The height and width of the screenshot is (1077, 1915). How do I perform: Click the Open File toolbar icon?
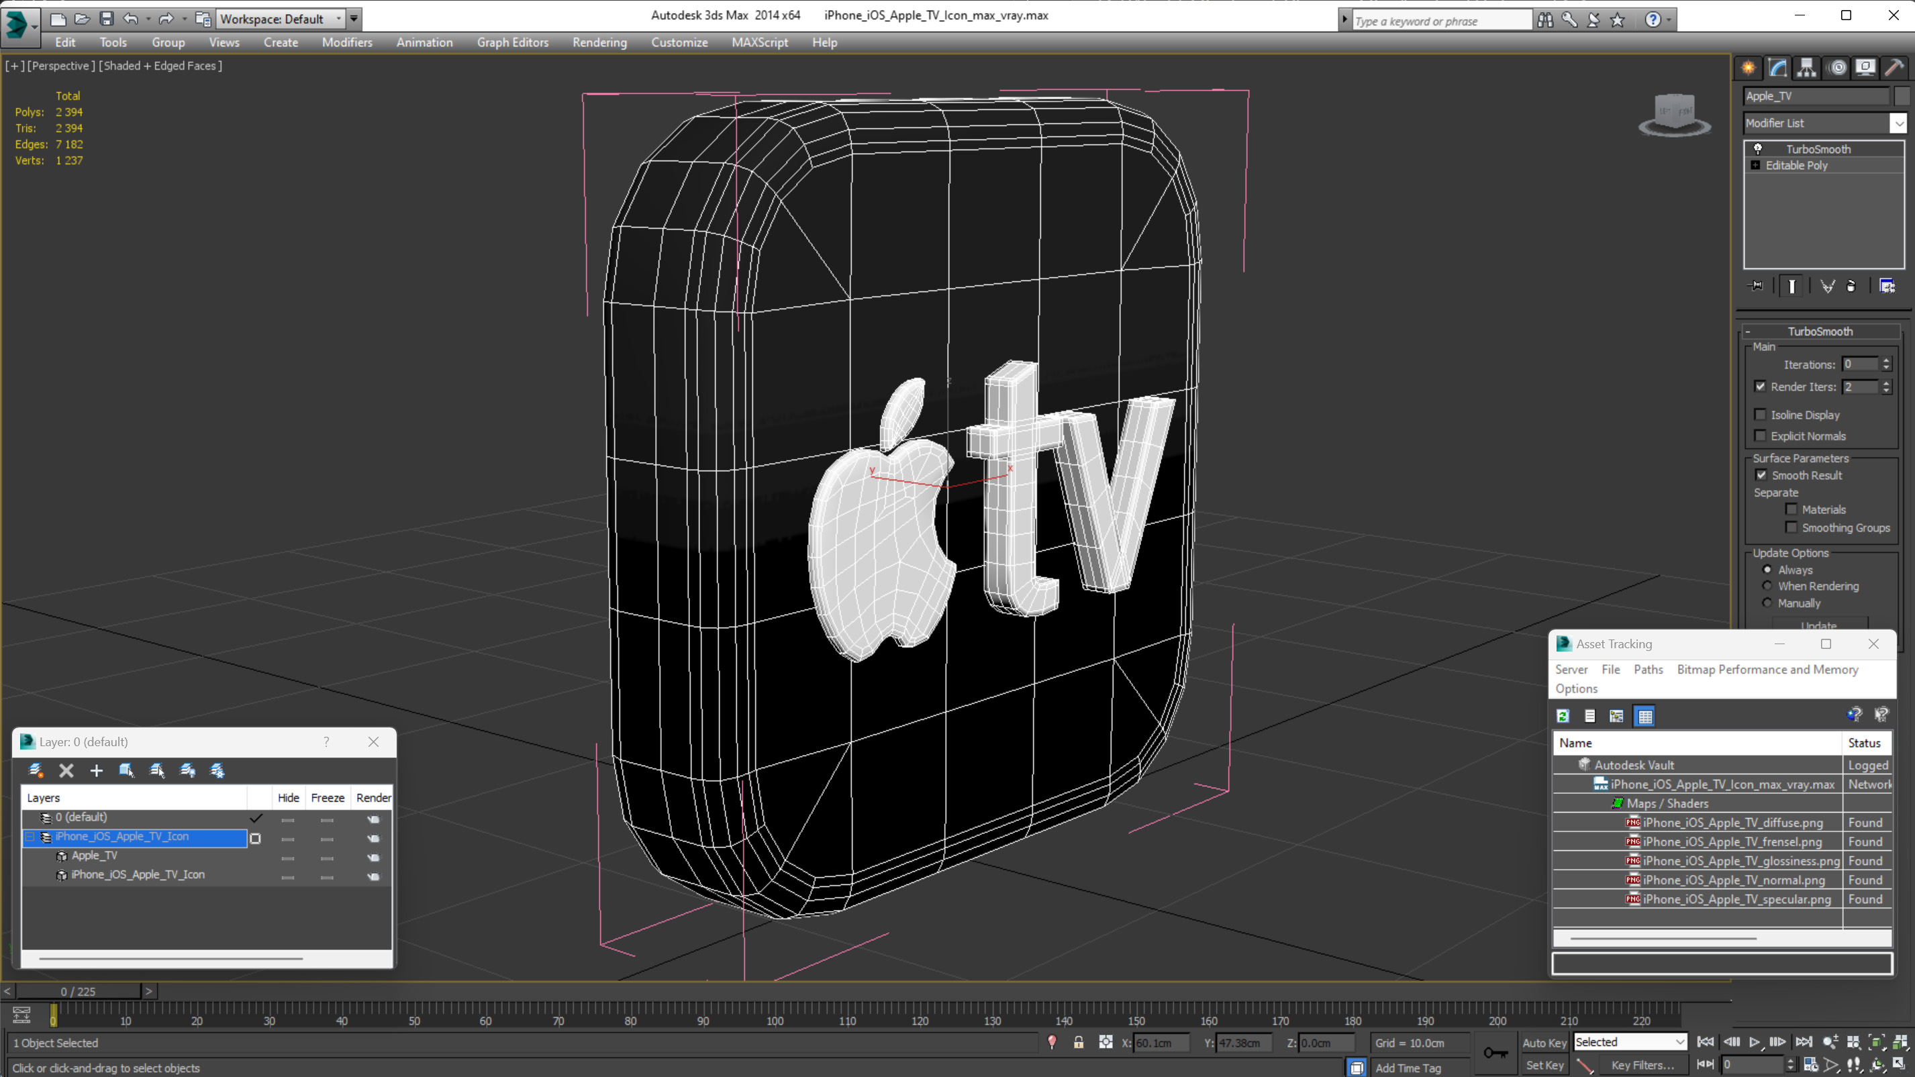(x=83, y=19)
